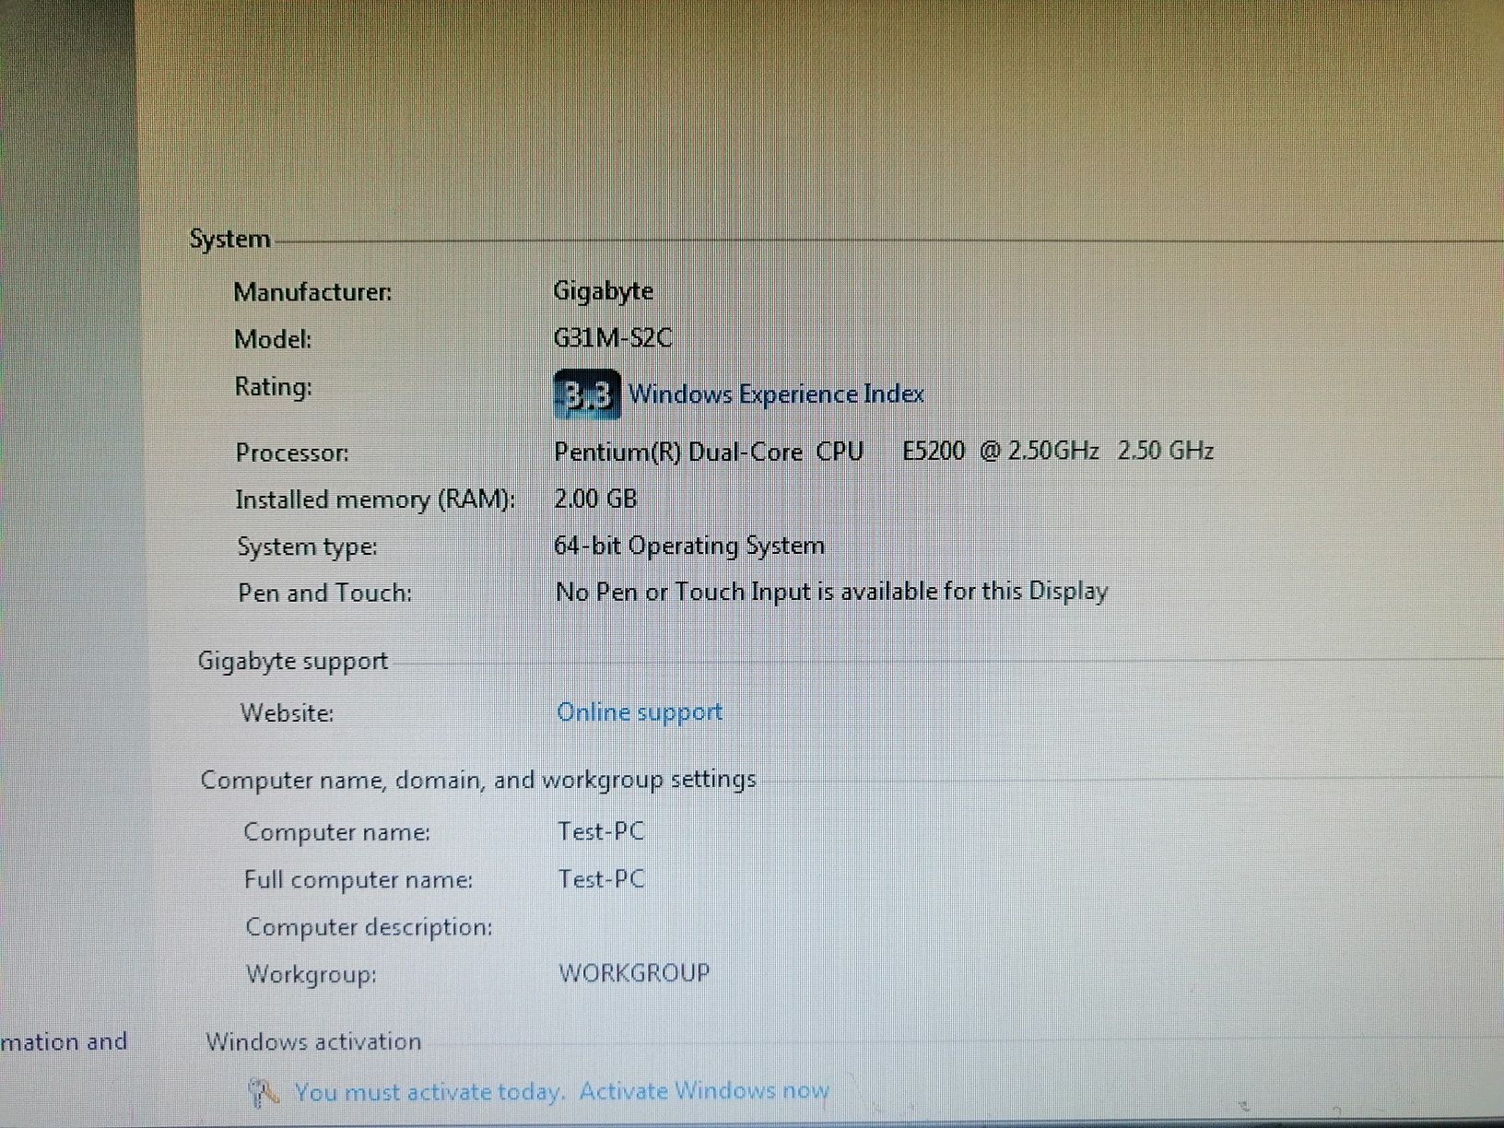Click the Website label
Screen dimensions: 1504x1128
pyautogui.click(x=287, y=713)
